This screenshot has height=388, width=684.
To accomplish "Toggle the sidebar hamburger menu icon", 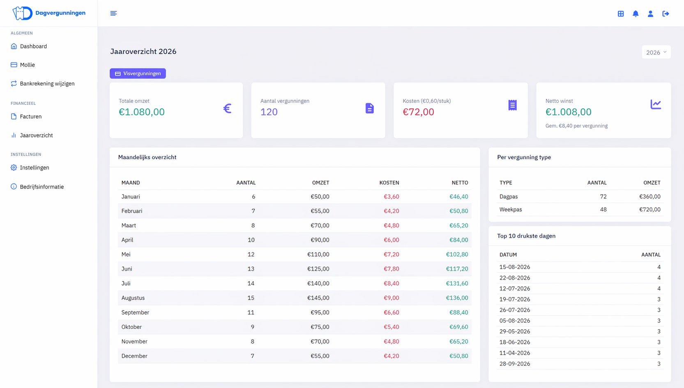I will [114, 14].
